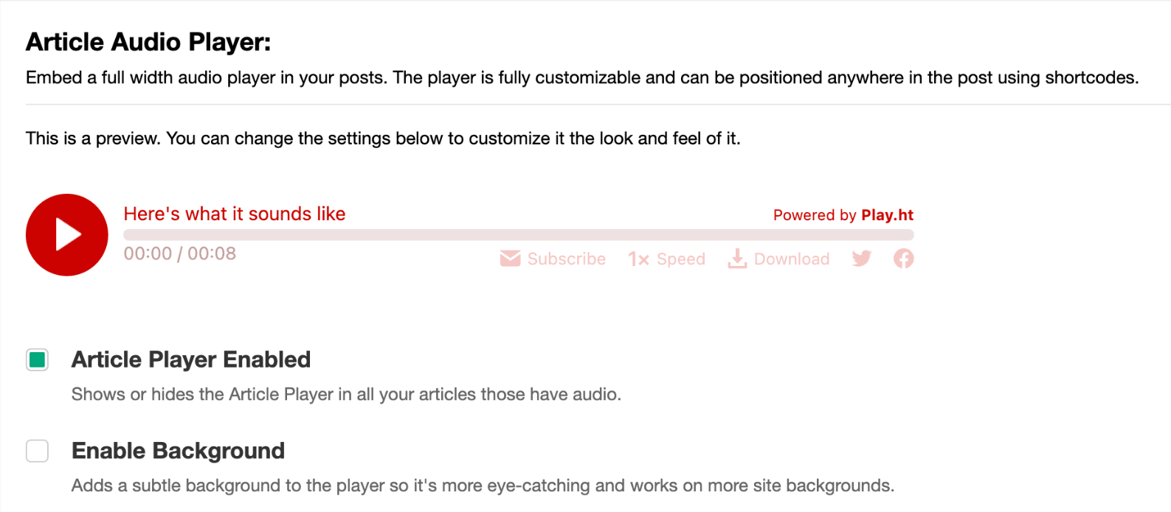This screenshot has height=512, width=1171.
Task: Play the article audio preview
Action: point(67,235)
